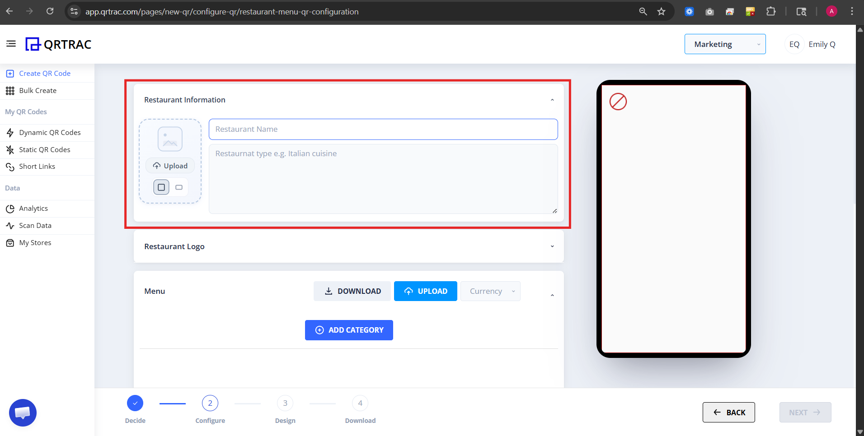Click the ADD CATEGORY button
864x436 pixels.
[348, 330]
